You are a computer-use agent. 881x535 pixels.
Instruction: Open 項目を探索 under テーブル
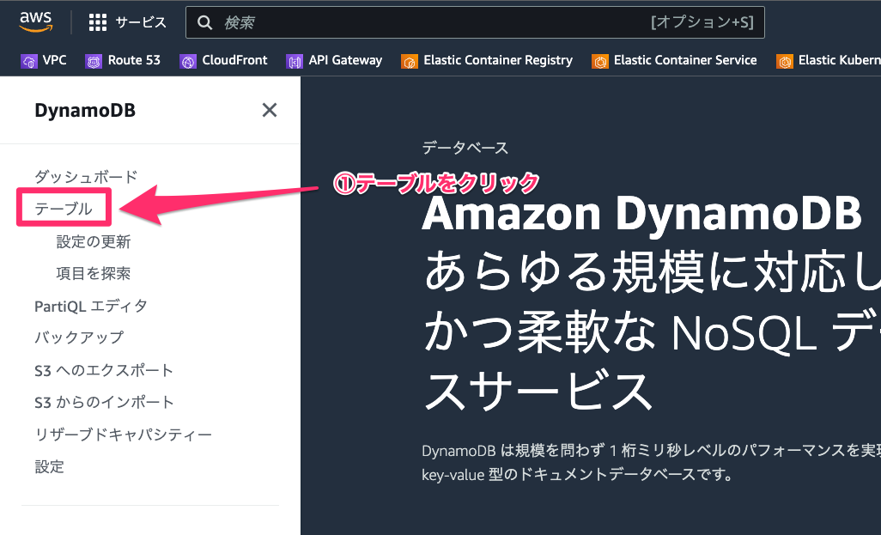[94, 273]
